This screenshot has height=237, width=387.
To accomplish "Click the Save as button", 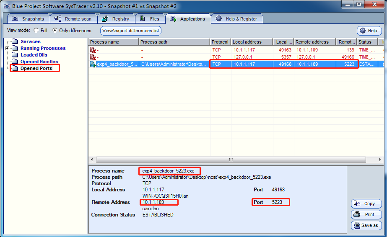I will 366,225.
